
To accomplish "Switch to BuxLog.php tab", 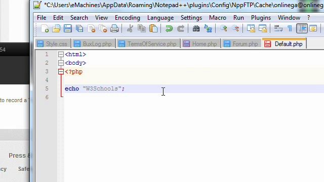I will 94,44.
